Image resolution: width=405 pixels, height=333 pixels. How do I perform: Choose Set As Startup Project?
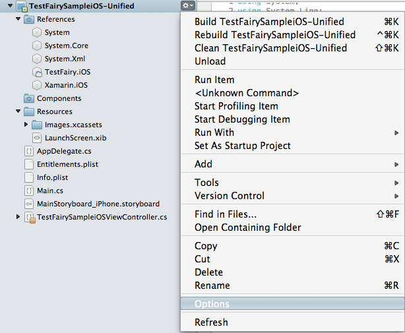[242, 146]
